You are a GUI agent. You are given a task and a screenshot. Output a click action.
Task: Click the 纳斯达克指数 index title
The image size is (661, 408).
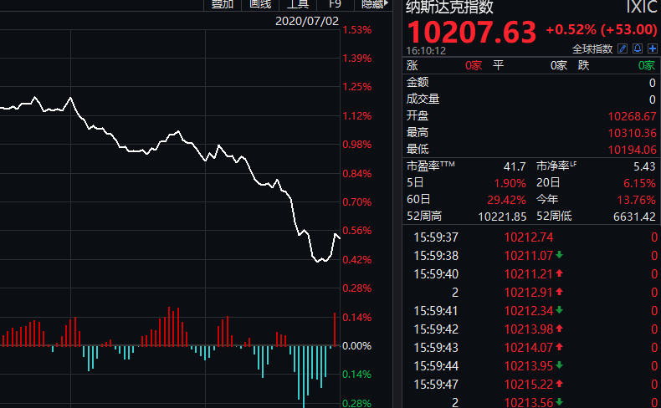[449, 8]
